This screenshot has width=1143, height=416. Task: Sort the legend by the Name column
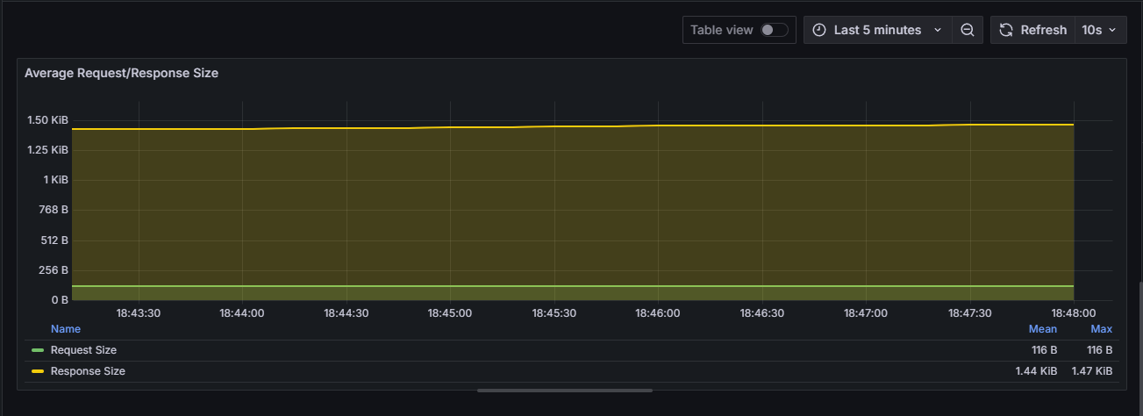[66, 329]
